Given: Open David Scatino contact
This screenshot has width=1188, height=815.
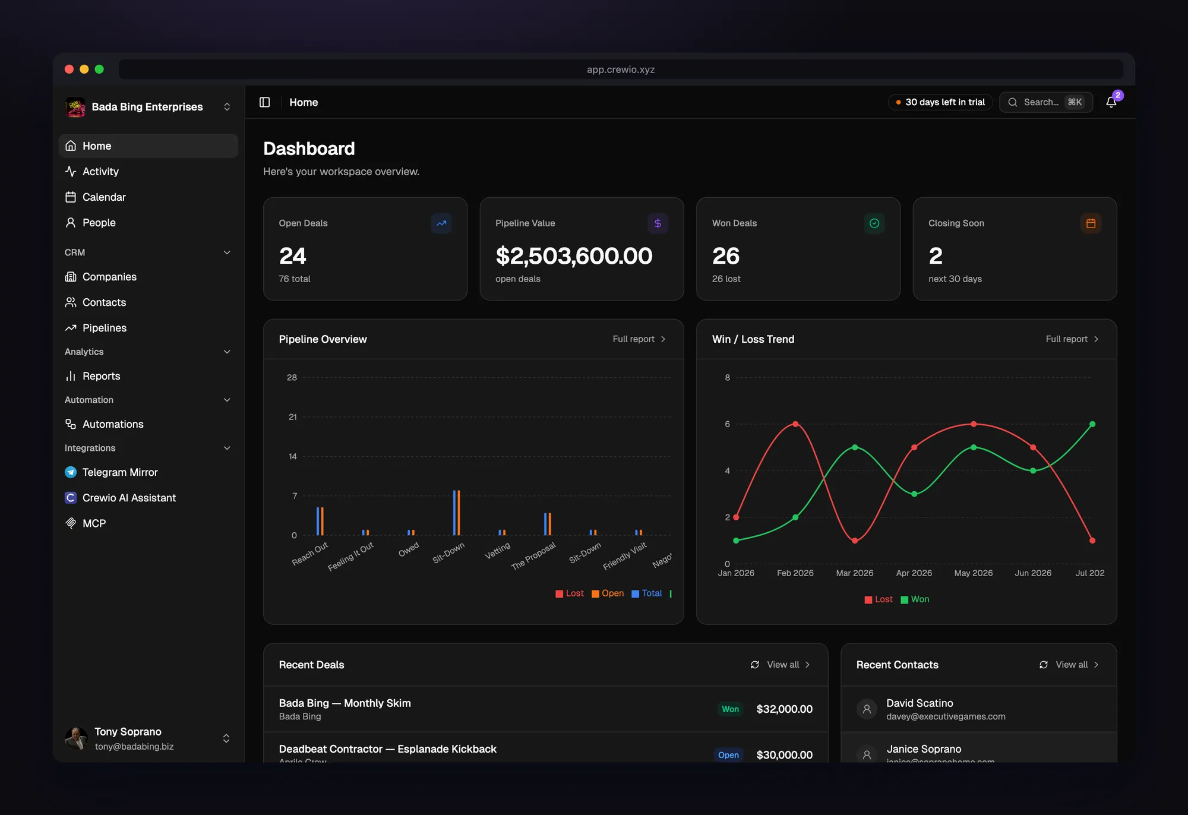Looking at the screenshot, I should (979, 709).
